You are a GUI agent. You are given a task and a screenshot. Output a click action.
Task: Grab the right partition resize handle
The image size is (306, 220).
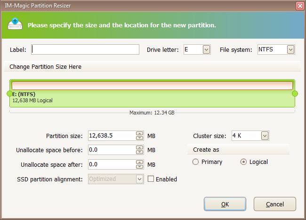tap(295, 94)
